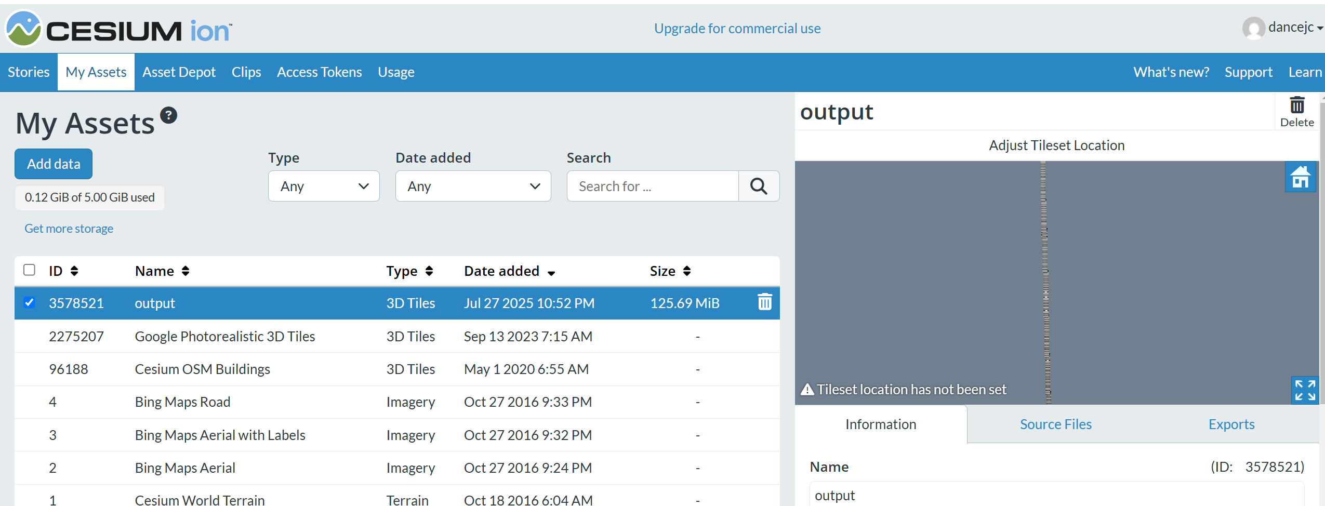The image size is (1325, 506).
Task: Uncheck the output asset row checkbox
Action: click(x=29, y=302)
